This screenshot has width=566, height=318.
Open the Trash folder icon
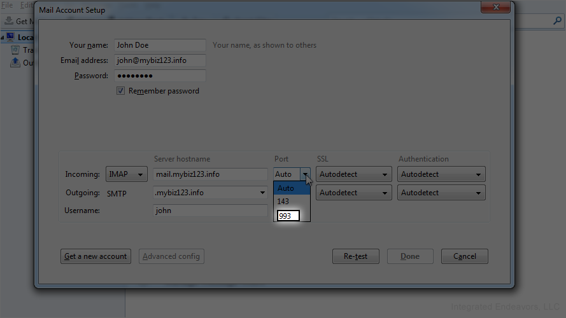point(15,50)
